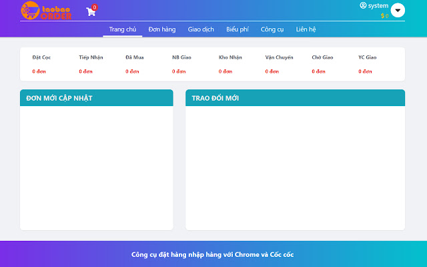Click the system user profile icon
Viewport: 427px width, 267px height.
363,5
